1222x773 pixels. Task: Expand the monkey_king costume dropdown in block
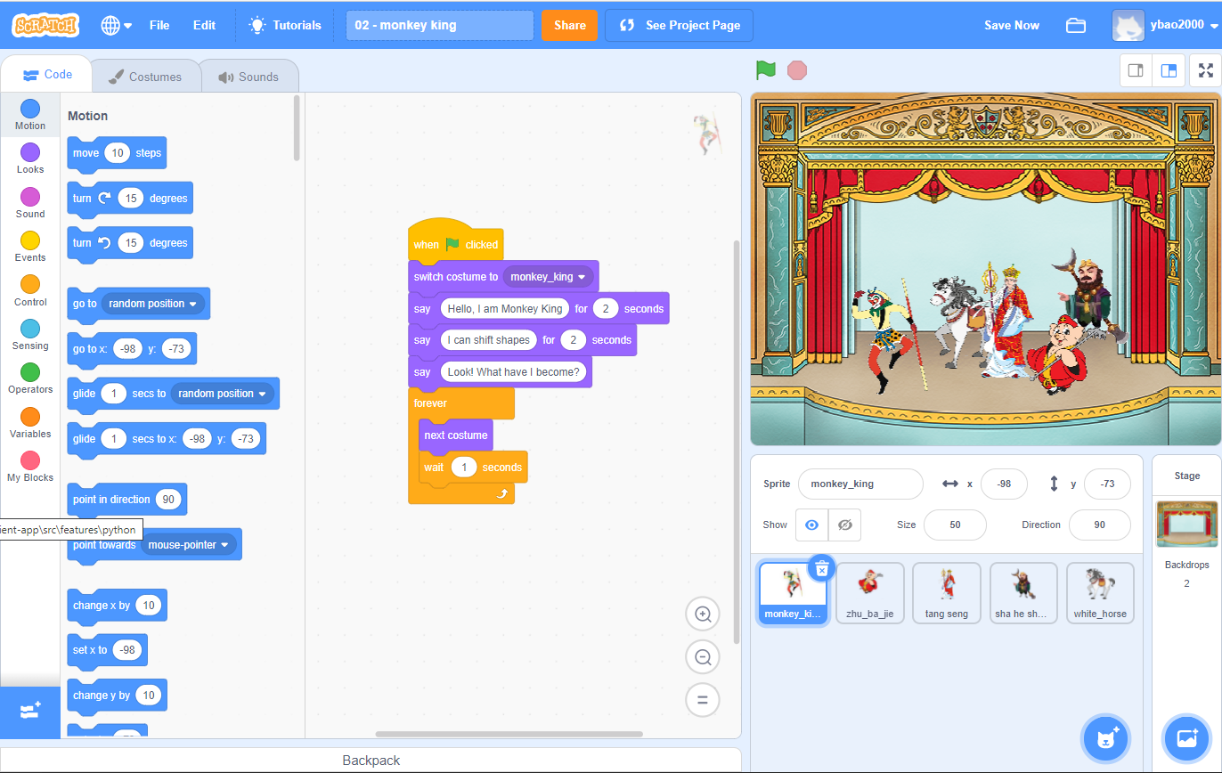[x=582, y=277]
